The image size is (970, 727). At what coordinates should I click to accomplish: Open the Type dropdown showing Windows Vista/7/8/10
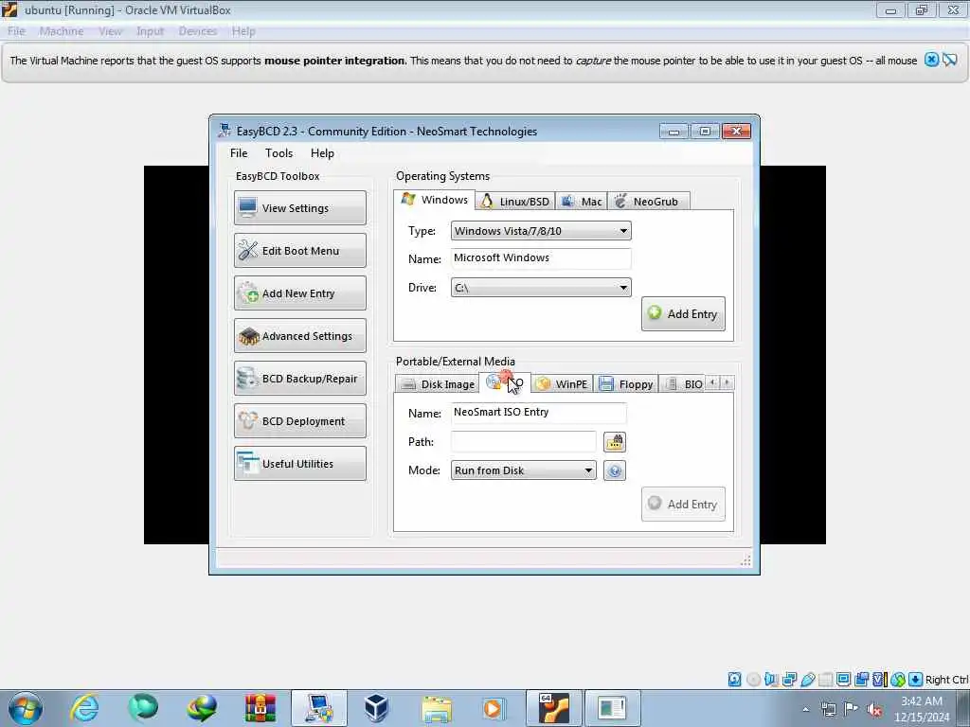coord(541,231)
